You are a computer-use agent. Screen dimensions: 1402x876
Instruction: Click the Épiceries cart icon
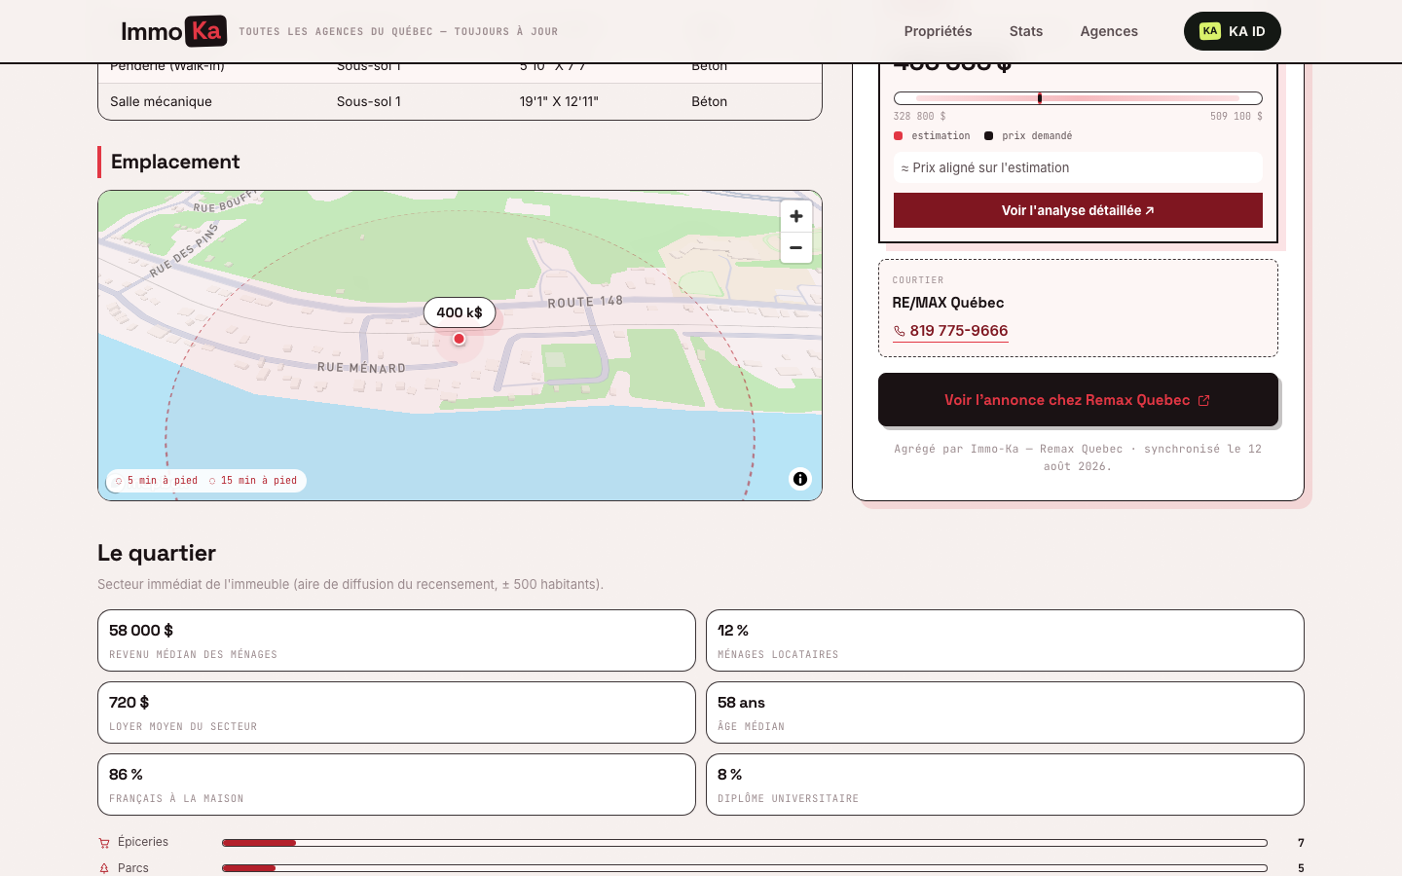click(x=104, y=843)
